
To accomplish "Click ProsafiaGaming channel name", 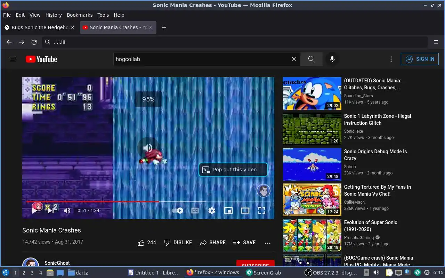I will pyautogui.click(x=359, y=238).
